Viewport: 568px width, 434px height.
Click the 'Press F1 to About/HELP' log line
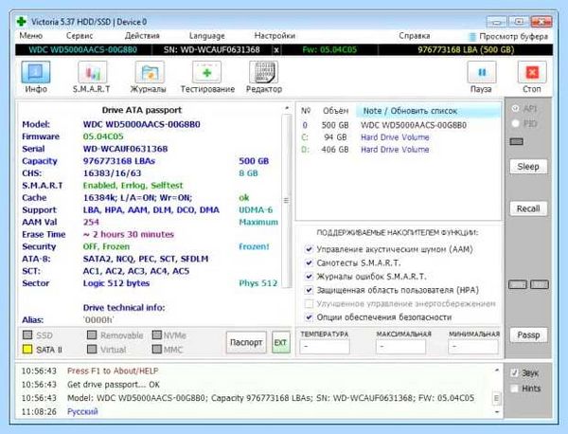(113, 371)
